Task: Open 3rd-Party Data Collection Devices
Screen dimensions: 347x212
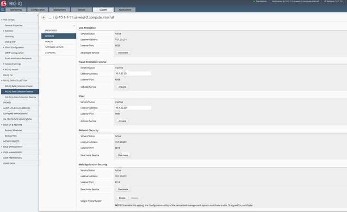Action: [20, 97]
